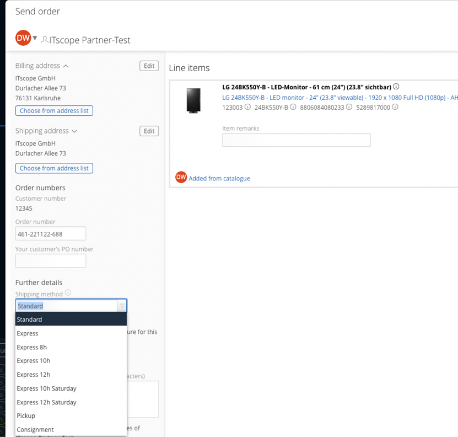The width and height of the screenshot is (458, 437).
Task: Select Express 8h as shipping method
Action: [31, 347]
